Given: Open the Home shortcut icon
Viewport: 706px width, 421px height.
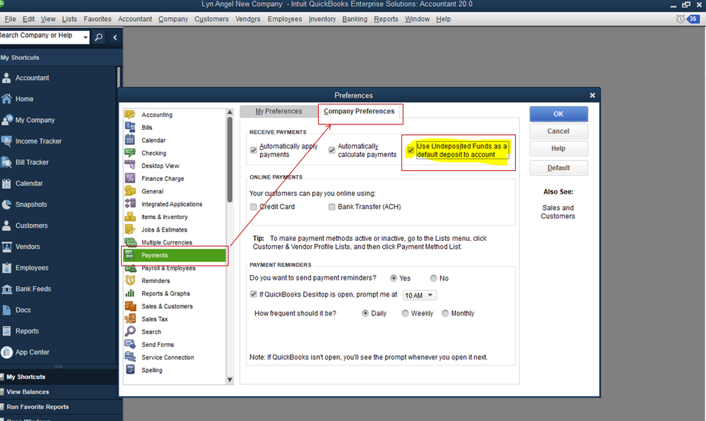Looking at the screenshot, I should [6, 99].
